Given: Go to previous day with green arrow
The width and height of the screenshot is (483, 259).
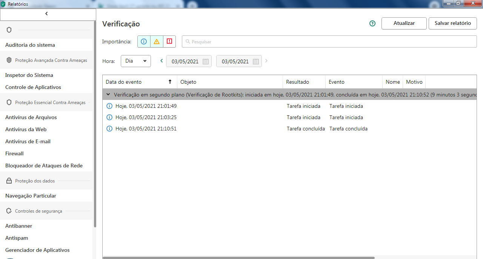Looking at the screenshot, I should (x=162, y=61).
